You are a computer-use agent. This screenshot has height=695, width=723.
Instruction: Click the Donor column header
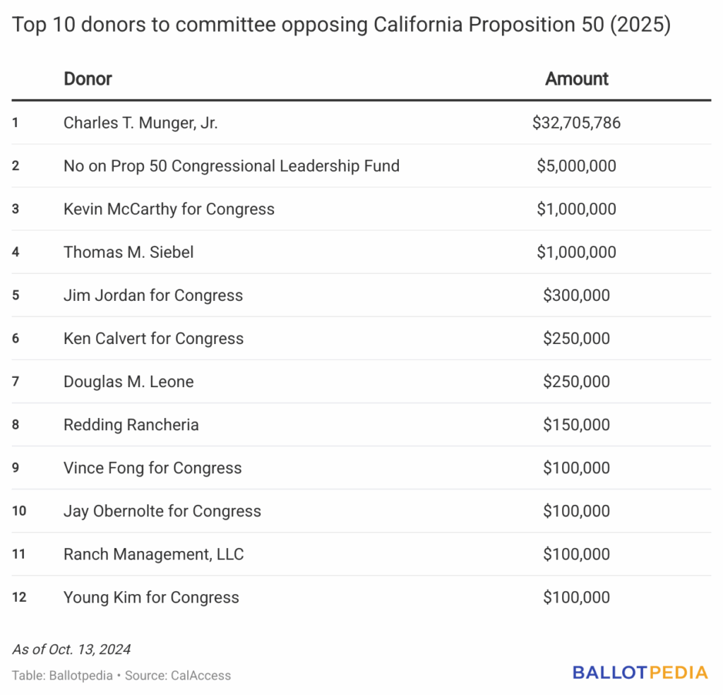pyautogui.click(x=88, y=78)
